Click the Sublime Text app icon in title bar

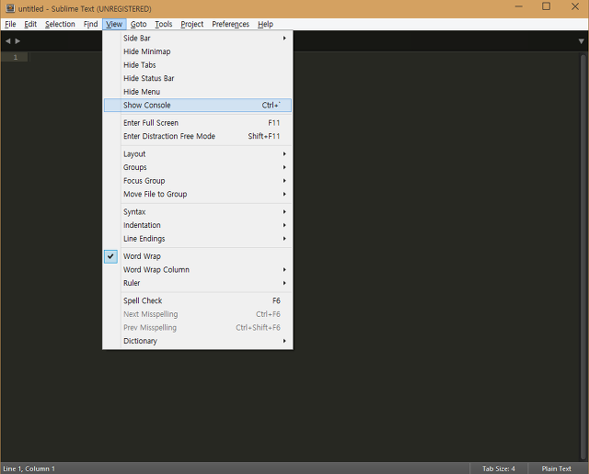click(x=10, y=8)
